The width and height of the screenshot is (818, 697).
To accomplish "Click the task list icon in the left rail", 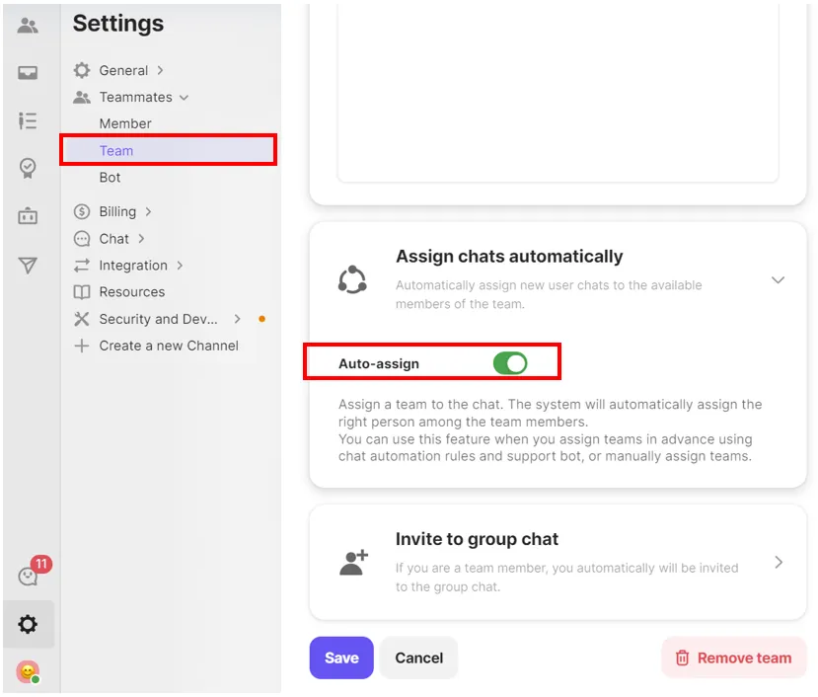I will coord(28,121).
